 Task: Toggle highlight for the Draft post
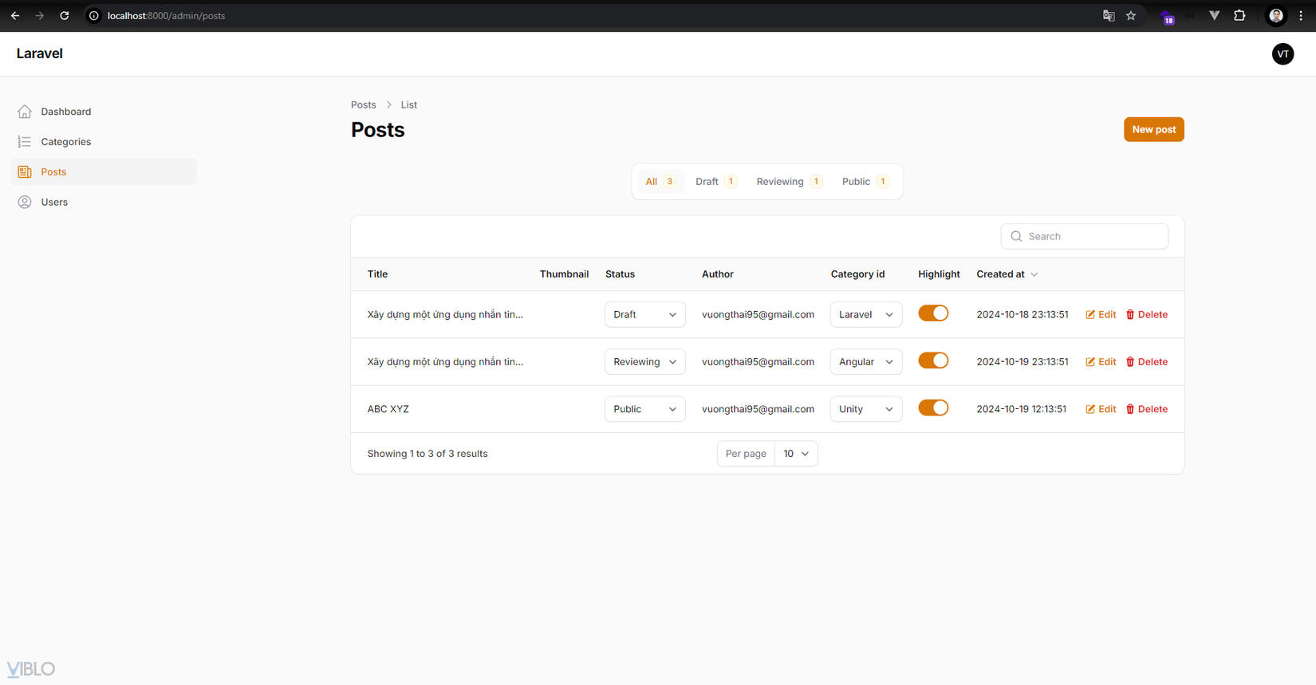tap(933, 313)
